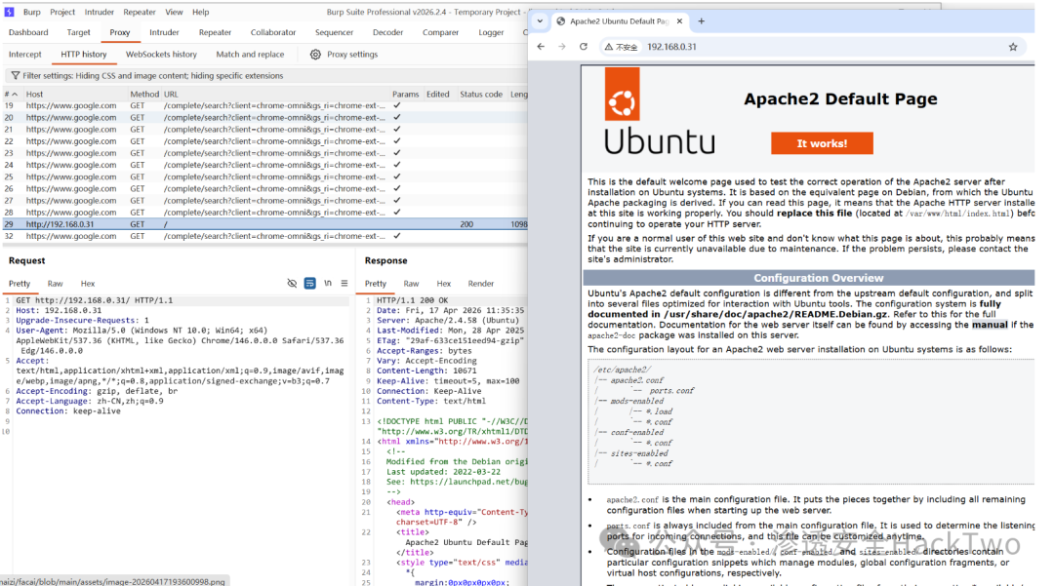
Task: Toggle the \n line wrap icon
Action: point(327,284)
